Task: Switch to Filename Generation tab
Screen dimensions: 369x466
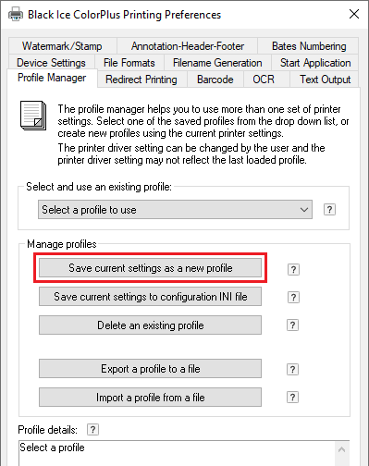Action: [x=217, y=63]
